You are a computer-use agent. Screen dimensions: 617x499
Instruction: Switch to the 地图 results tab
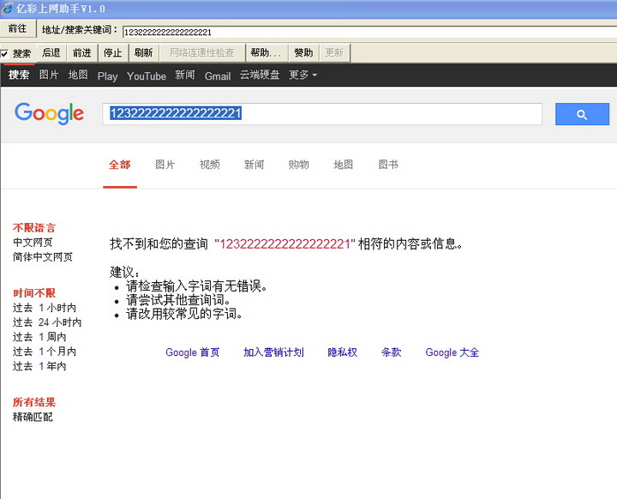pyautogui.click(x=344, y=165)
